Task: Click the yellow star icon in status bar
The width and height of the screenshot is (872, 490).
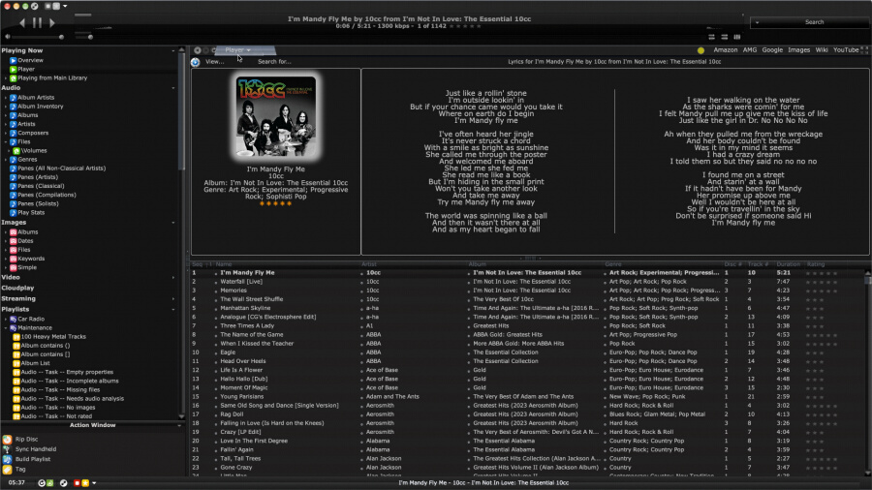Action: (85, 483)
